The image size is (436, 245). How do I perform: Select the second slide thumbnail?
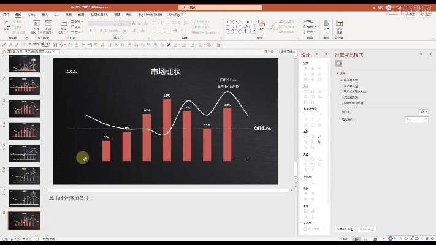click(25, 86)
